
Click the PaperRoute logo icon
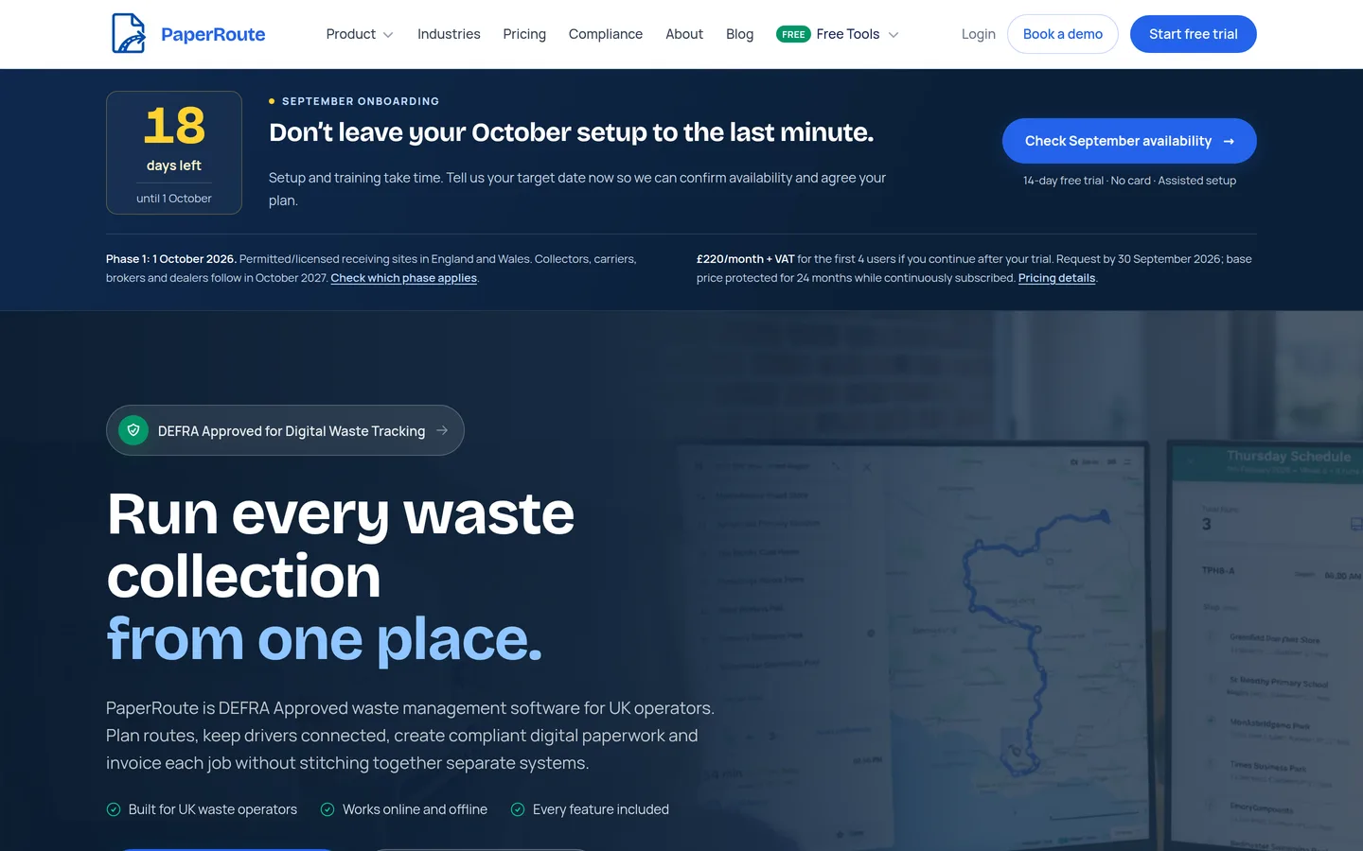point(129,34)
